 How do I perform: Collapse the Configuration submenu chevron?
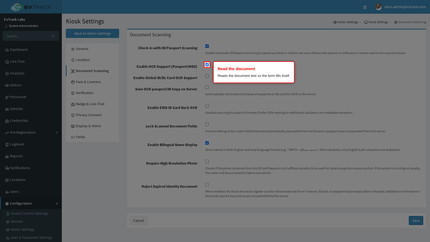coord(57,204)
